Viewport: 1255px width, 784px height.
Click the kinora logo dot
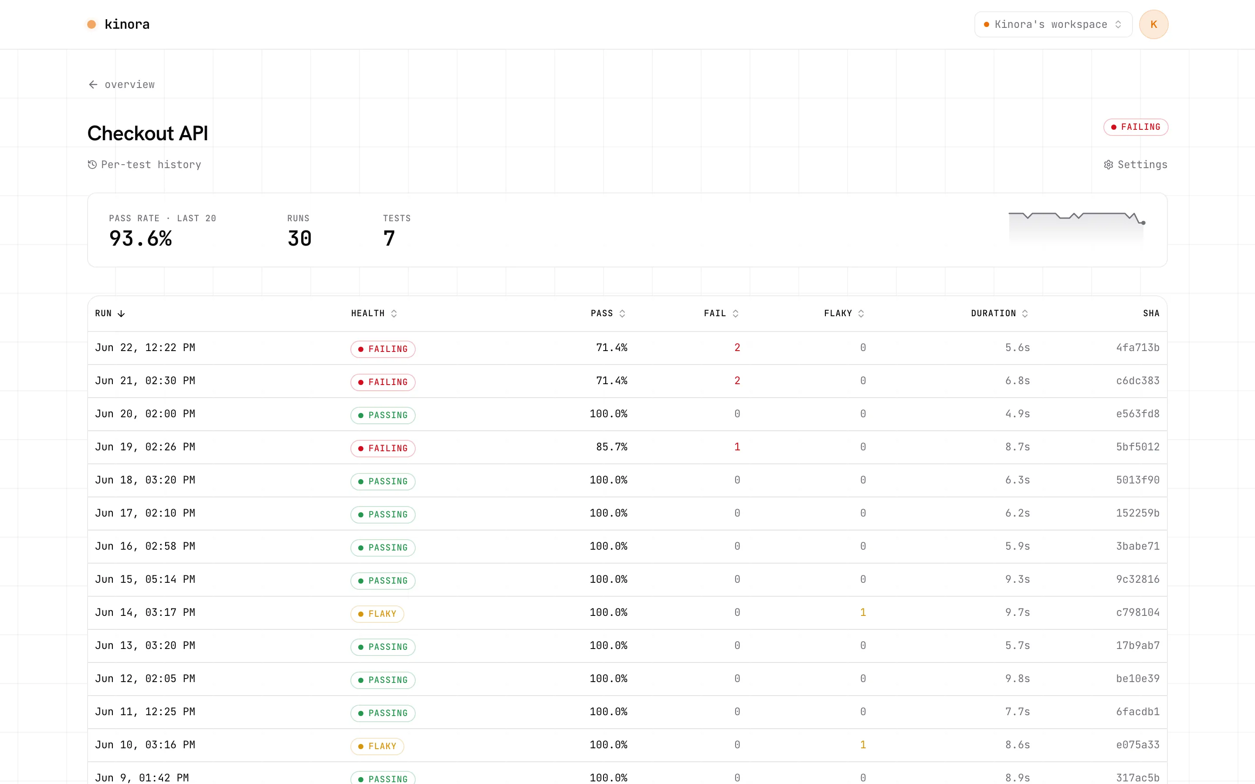click(91, 24)
